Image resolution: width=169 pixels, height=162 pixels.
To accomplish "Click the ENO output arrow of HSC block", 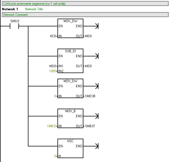I will point(97,146).
